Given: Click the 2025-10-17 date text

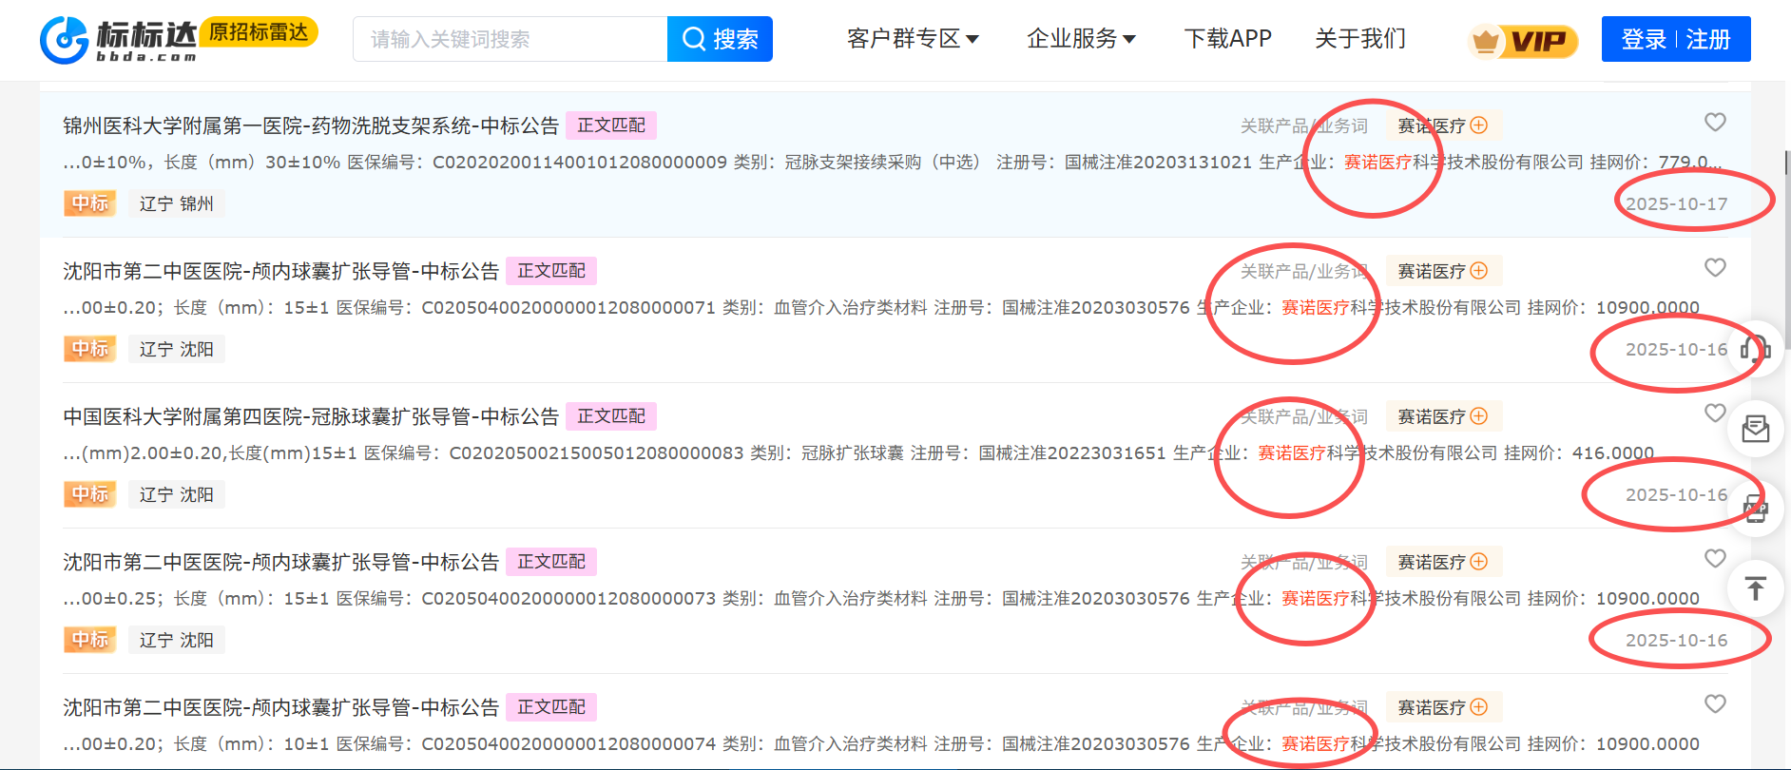Looking at the screenshot, I should click(x=1676, y=203).
